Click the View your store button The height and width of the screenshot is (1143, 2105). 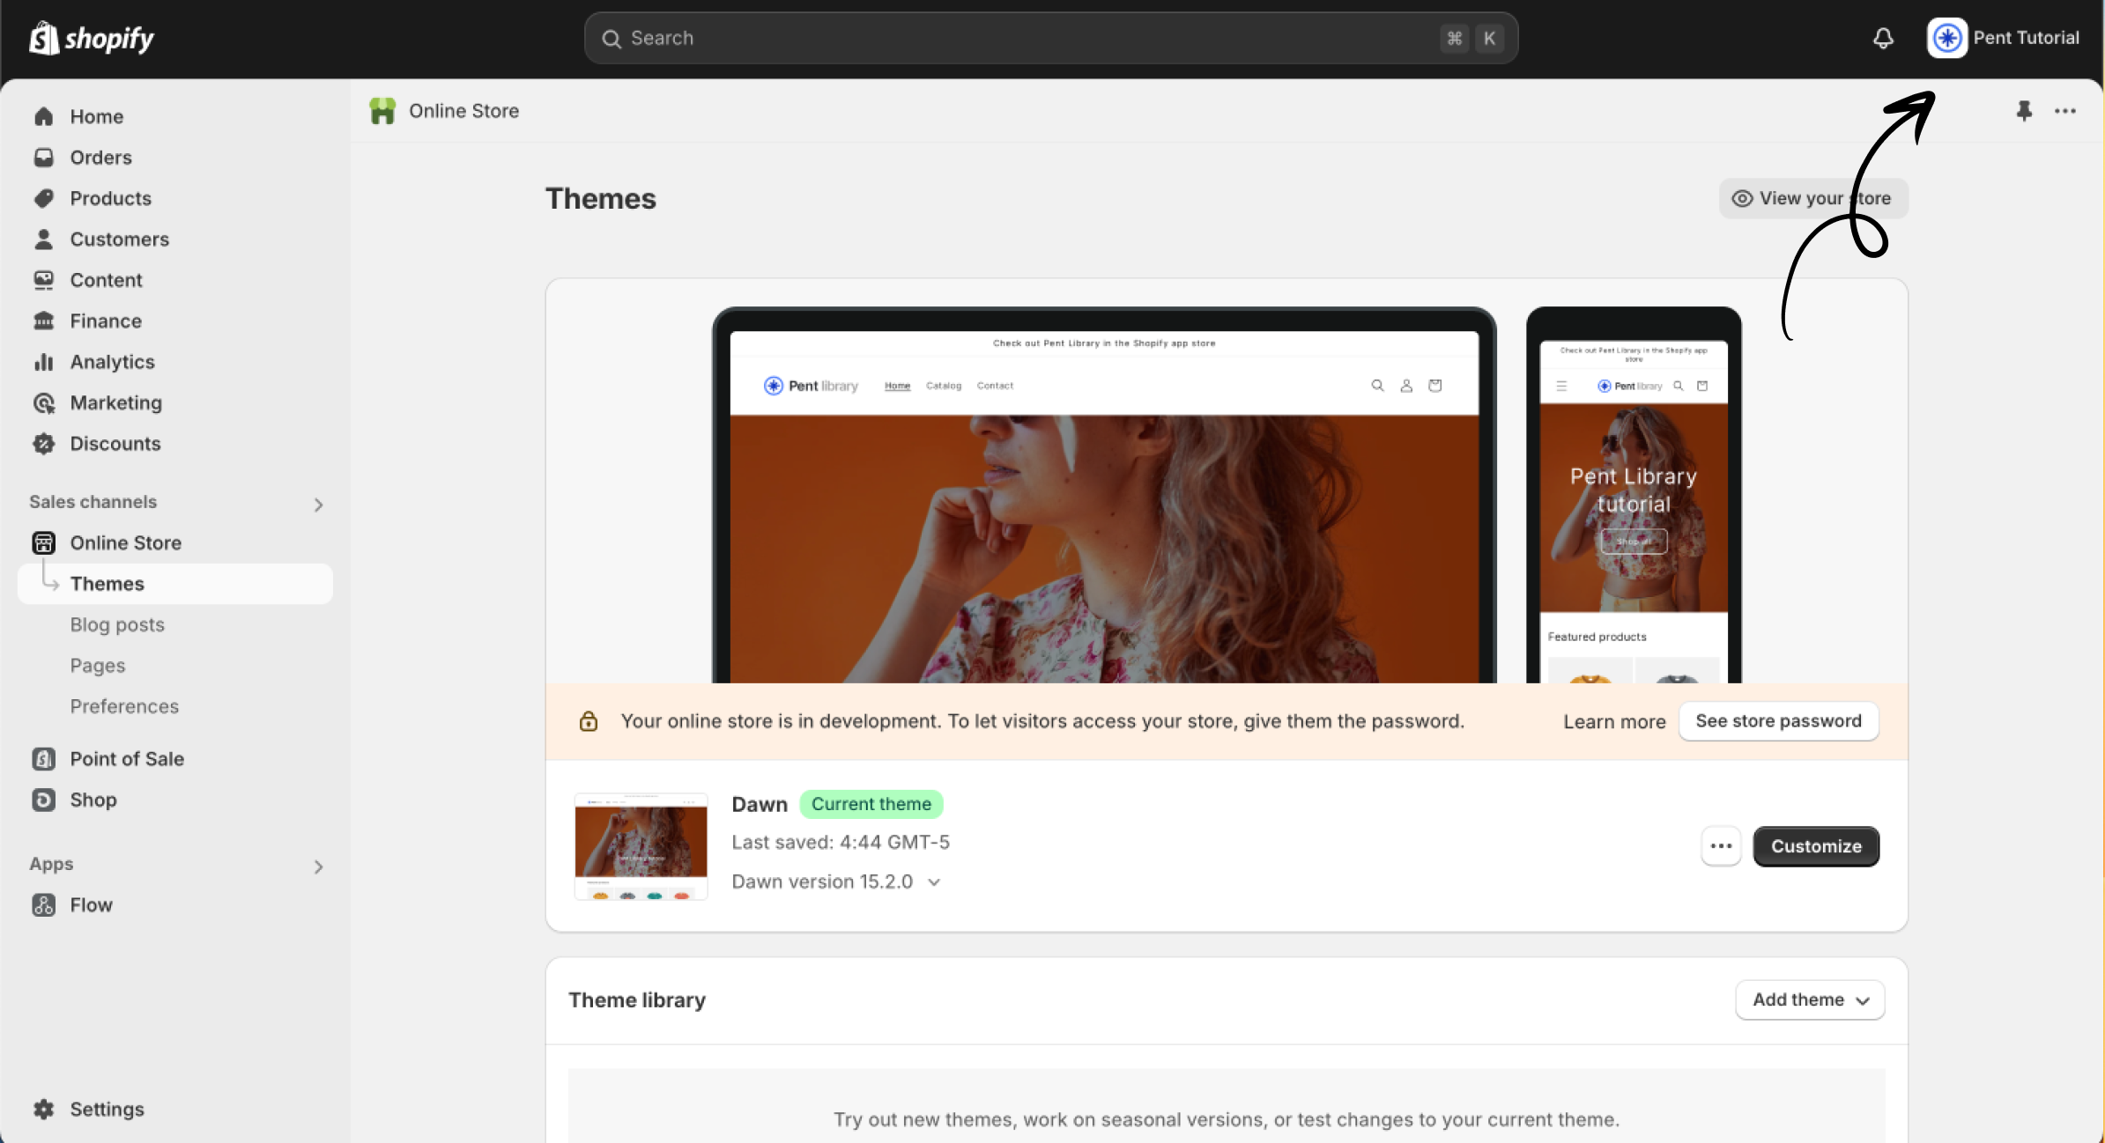1813,198
